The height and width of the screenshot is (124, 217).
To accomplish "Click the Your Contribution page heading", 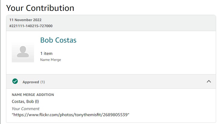I will pyautogui.click(x=40, y=8).
